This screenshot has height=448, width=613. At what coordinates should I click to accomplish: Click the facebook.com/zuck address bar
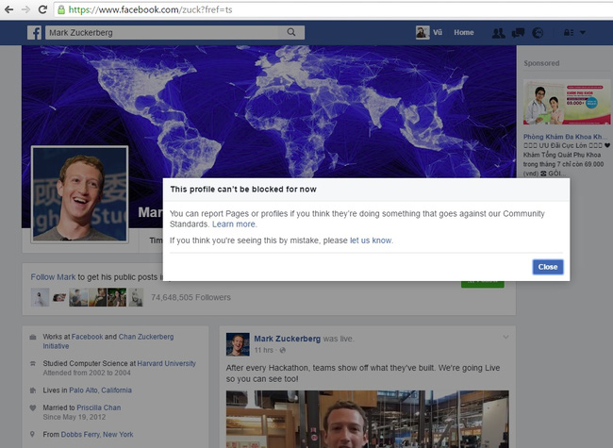[333, 9]
